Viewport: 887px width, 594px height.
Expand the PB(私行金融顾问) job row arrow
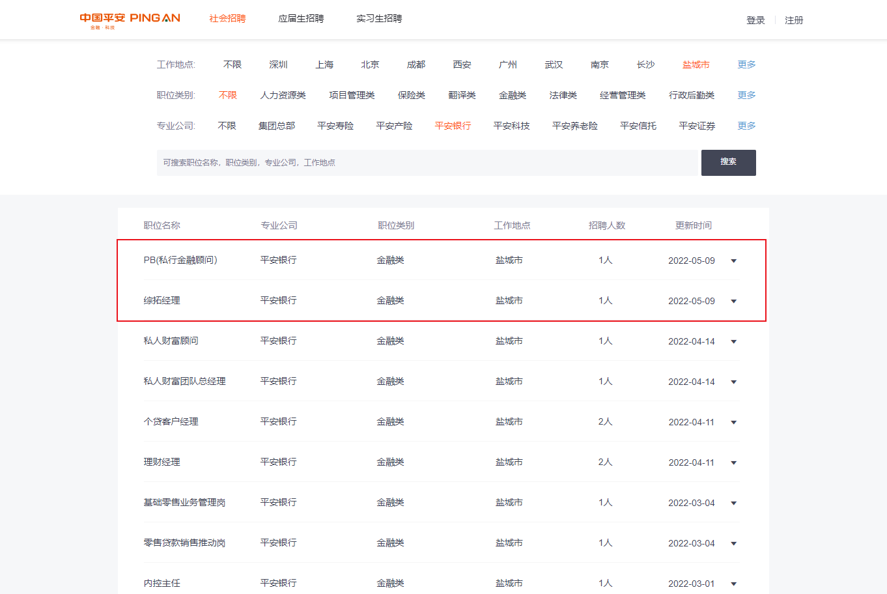pos(733,261)
